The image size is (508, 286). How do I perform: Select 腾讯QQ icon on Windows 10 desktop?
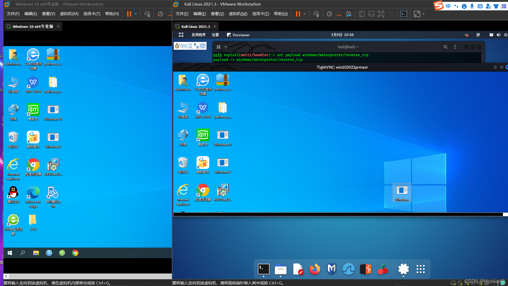click(x=13, y=195)
